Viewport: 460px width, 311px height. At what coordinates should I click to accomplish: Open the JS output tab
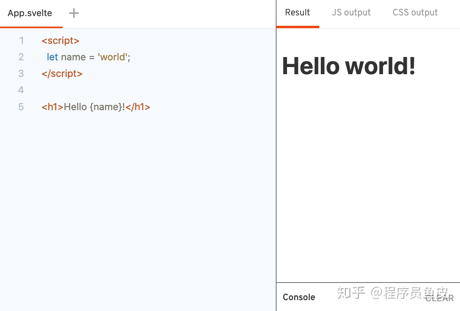[351, 13]
